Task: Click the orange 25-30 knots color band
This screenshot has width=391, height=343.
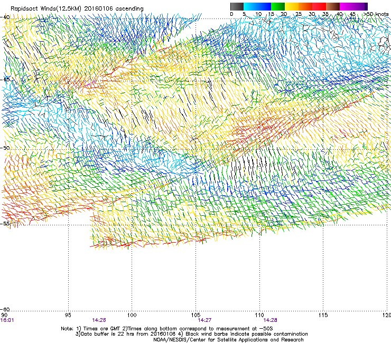Action: [305, 6]
